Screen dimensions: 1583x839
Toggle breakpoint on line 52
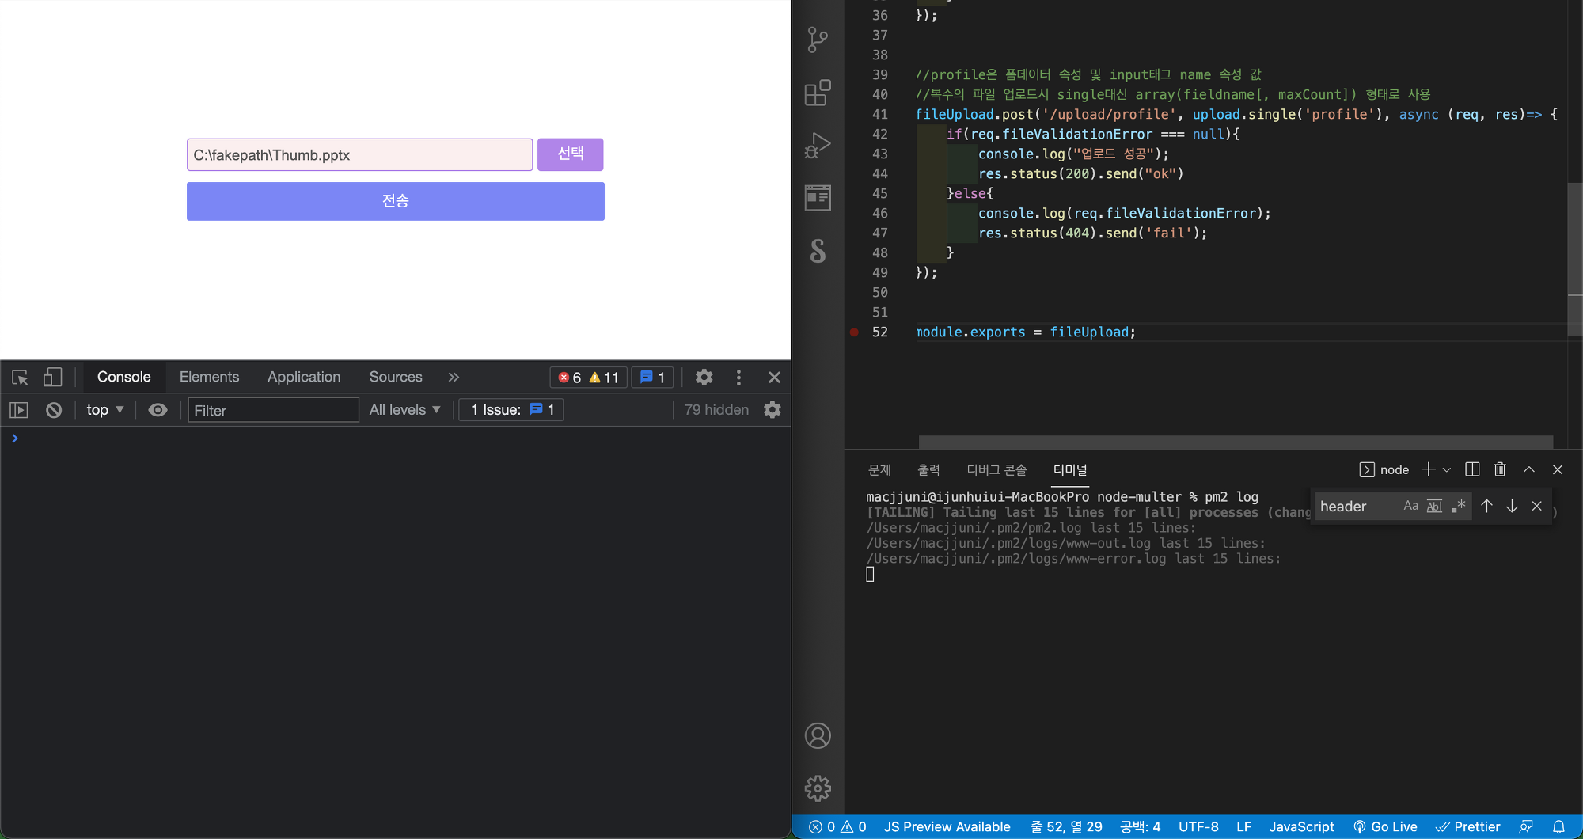click(854, 332)
